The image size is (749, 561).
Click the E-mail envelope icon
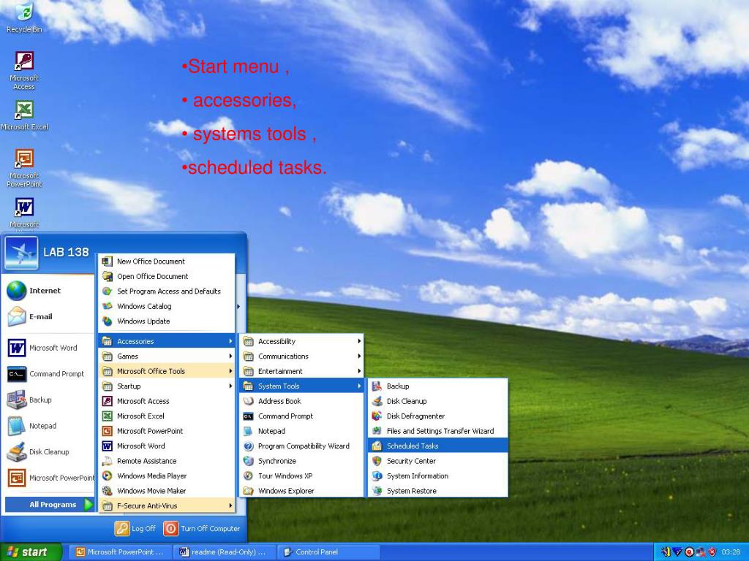click(x=17, y=316)
